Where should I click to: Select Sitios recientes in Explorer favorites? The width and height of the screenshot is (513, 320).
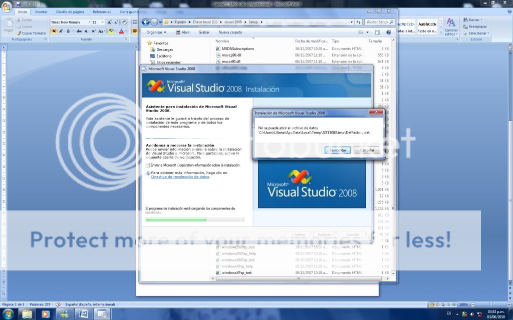tap(165, 62)
